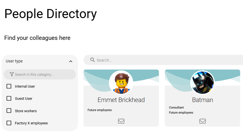Click the 'Find your colleagues here' subtitle
243x132 pixels.
(x=37, y=38)
